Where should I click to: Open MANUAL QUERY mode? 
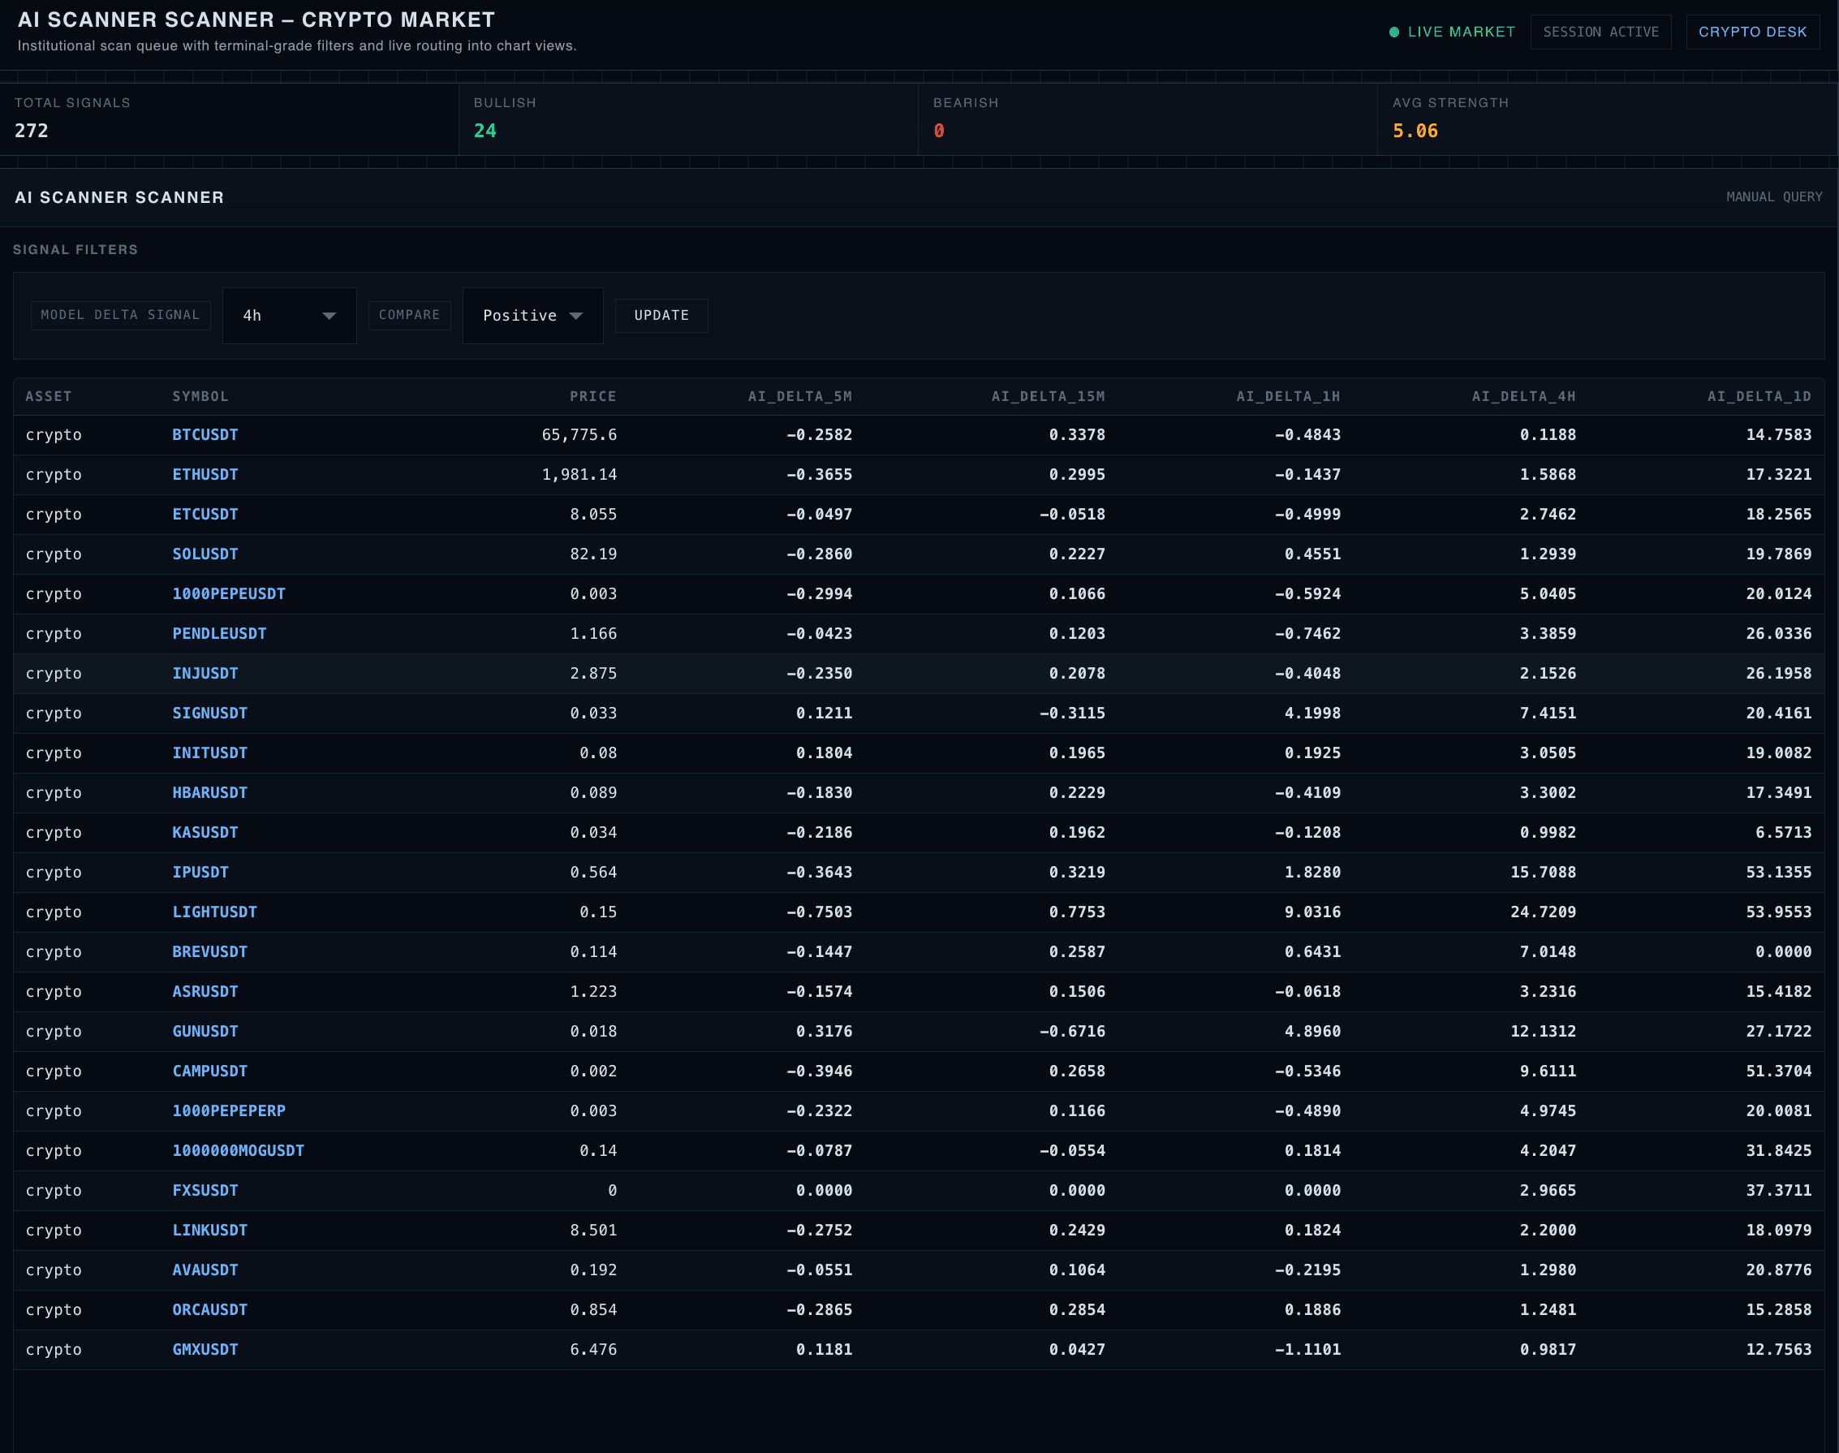pyautogui.click(x=1772, y=196)
